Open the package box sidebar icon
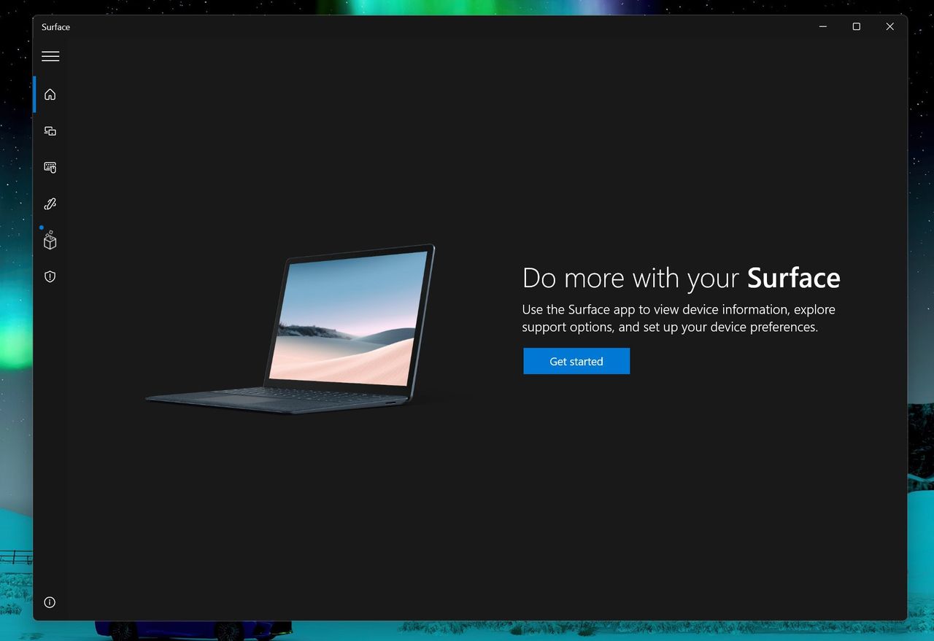The image size is (934, 641). coord(50,240)
